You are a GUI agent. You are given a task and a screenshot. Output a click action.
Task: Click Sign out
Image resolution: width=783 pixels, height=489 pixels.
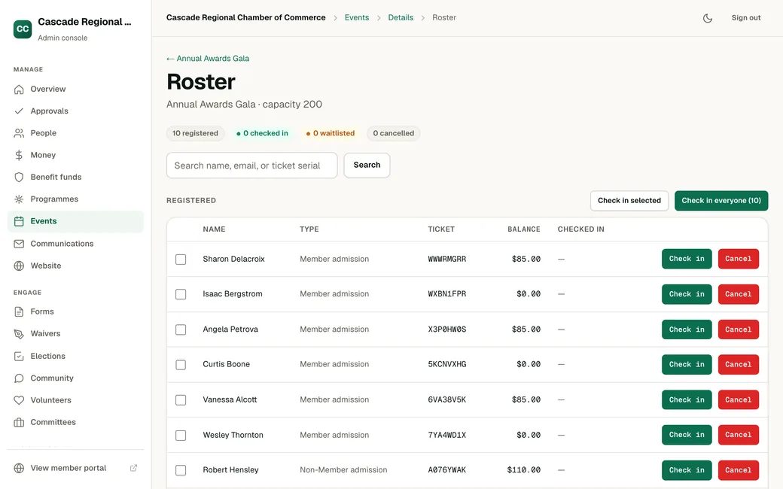pyautogui.click(x=746, y=17)
